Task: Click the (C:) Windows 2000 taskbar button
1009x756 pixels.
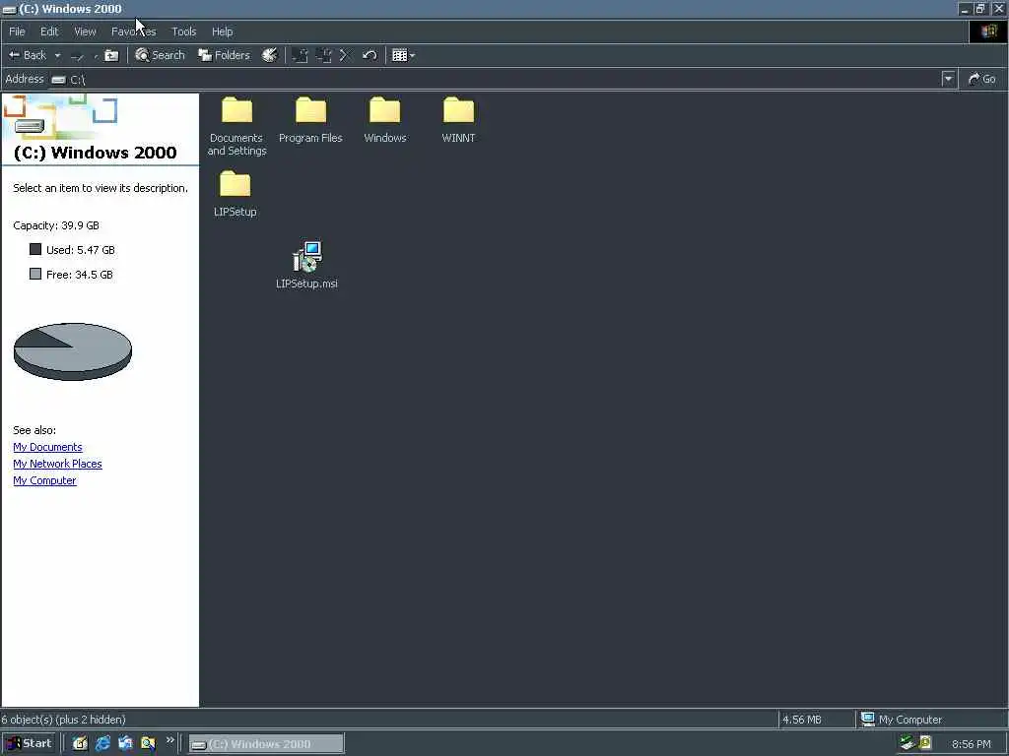Action: coord(266,744)
